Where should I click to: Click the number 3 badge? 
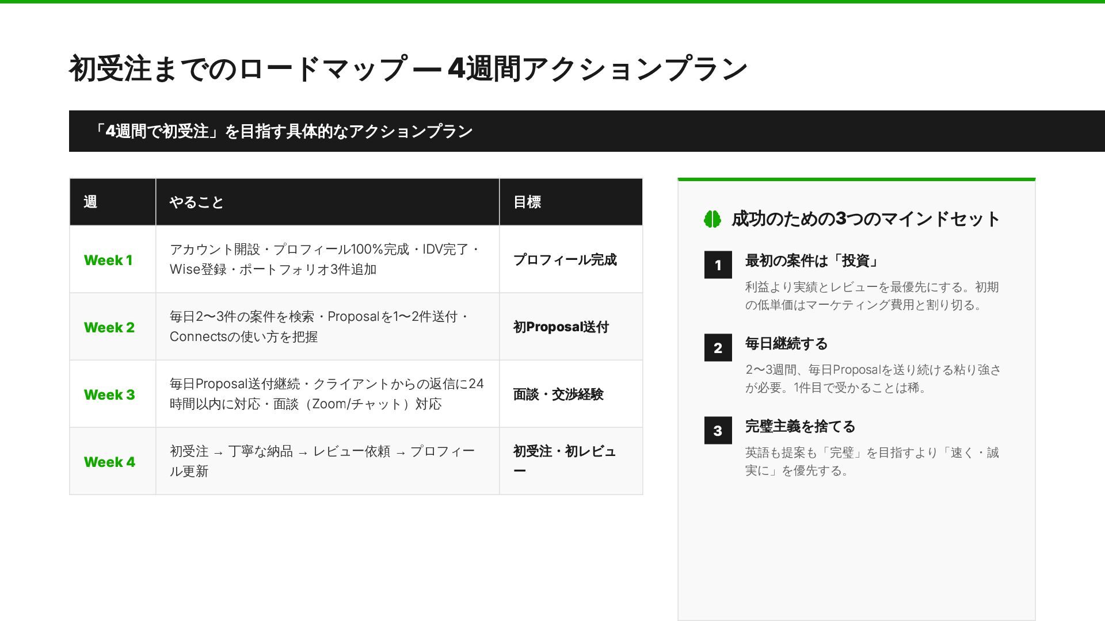point(718,431)
